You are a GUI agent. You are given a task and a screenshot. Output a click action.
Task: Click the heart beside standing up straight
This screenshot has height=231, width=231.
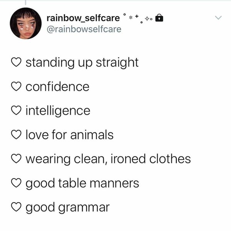pos(17,62)
